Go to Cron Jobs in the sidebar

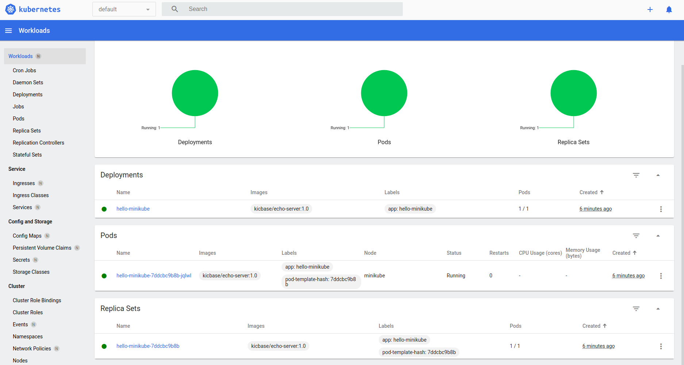24,70
